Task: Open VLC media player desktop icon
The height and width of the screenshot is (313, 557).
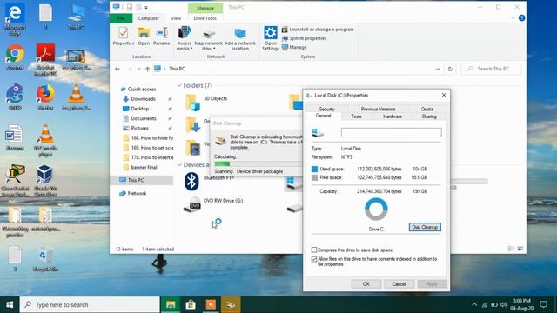Action: (45, 141)
